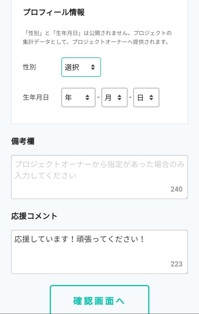Image resolution: width=199 pixels, height=314 pixels.
Task: Click inside the 応援コメント text box
Action: pos(100,252)
